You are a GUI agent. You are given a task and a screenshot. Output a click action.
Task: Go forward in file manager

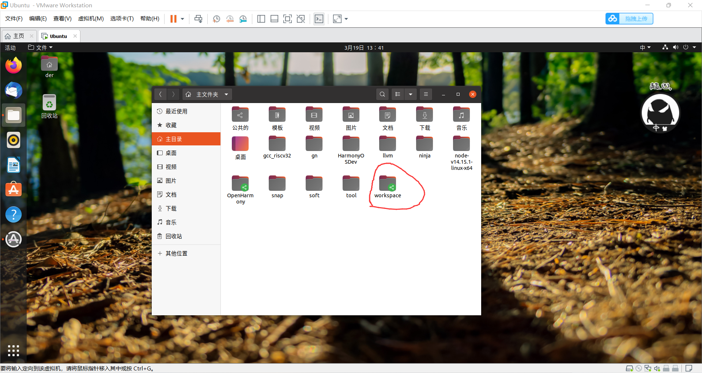coord(174,94)
